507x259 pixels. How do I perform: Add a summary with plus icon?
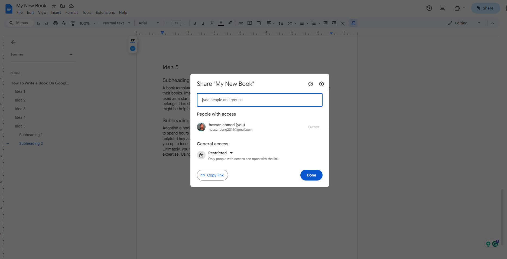(71, 55)
